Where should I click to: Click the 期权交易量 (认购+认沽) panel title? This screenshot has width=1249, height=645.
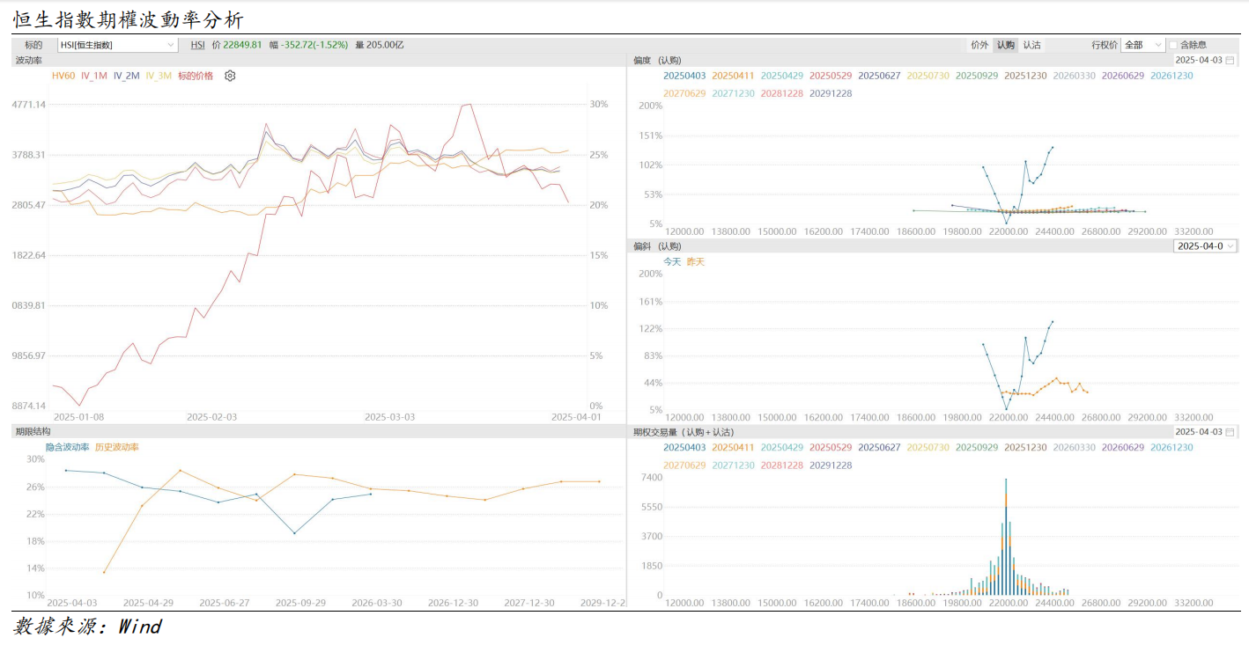tap(684, 432)
